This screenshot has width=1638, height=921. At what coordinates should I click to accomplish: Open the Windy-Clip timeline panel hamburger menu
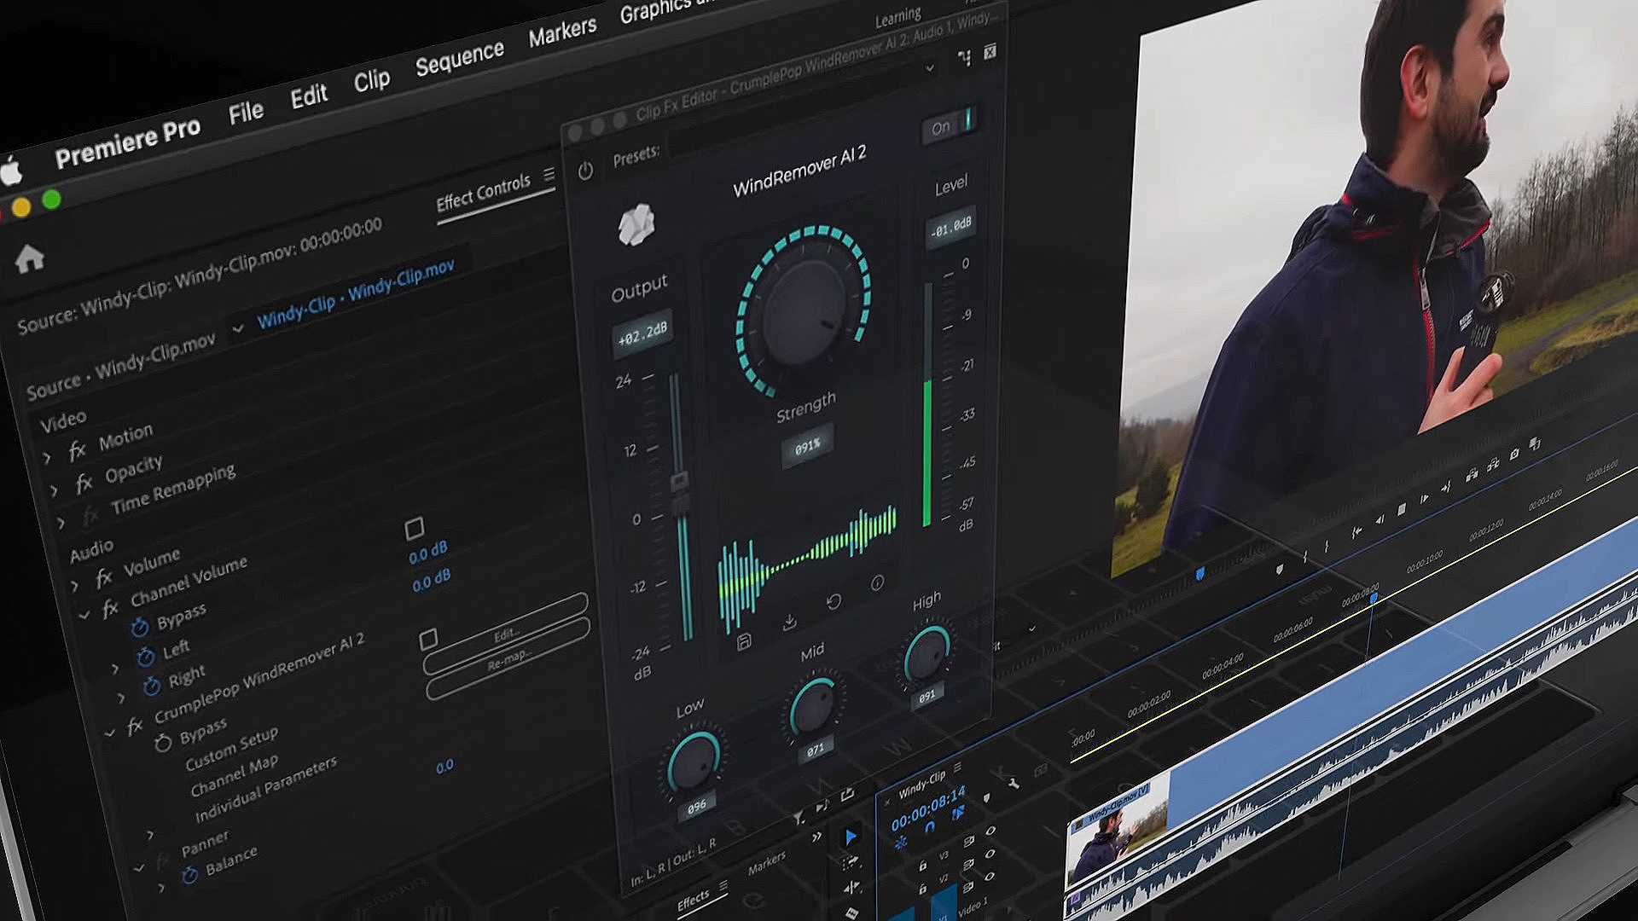click(958, 767)
